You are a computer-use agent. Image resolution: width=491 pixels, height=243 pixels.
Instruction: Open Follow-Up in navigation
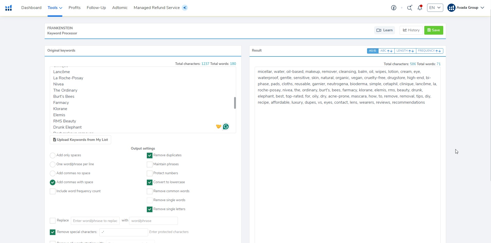pyautogui.click(x=96, y=8)
